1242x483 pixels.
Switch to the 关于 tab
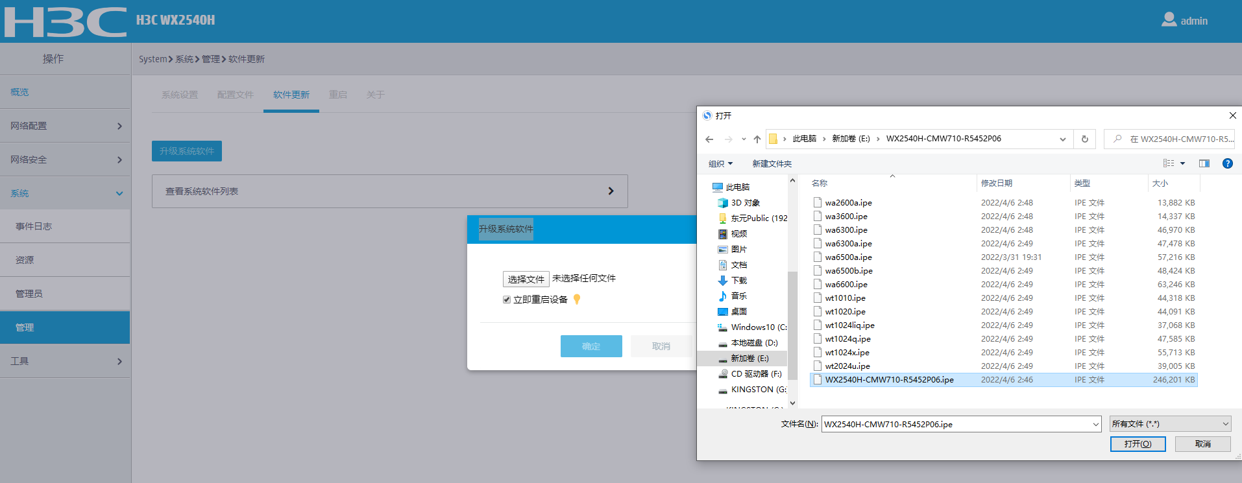click(x=375, y=95)
